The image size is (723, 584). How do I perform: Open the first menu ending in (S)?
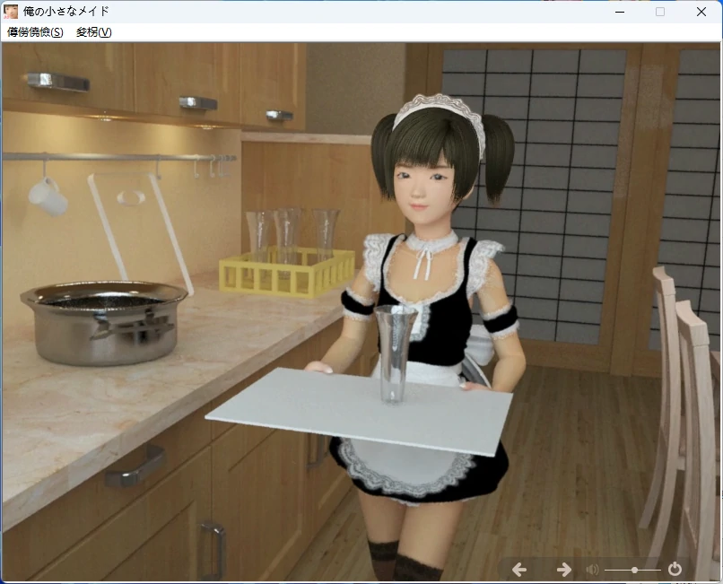[35, 32]
